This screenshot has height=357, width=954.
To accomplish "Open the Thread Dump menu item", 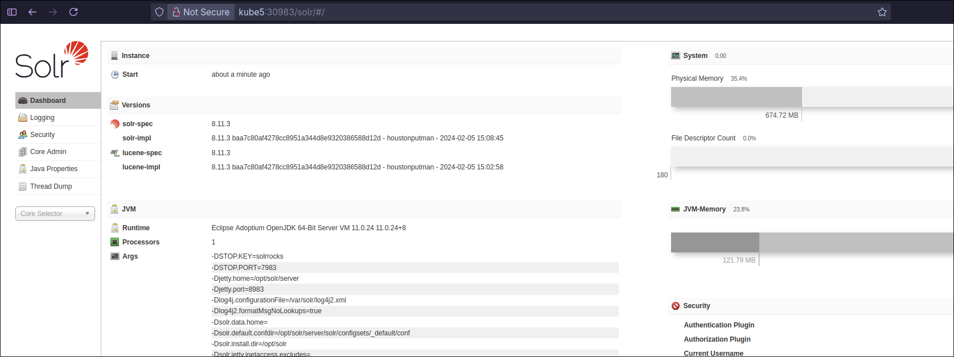I will pos(58,186).
